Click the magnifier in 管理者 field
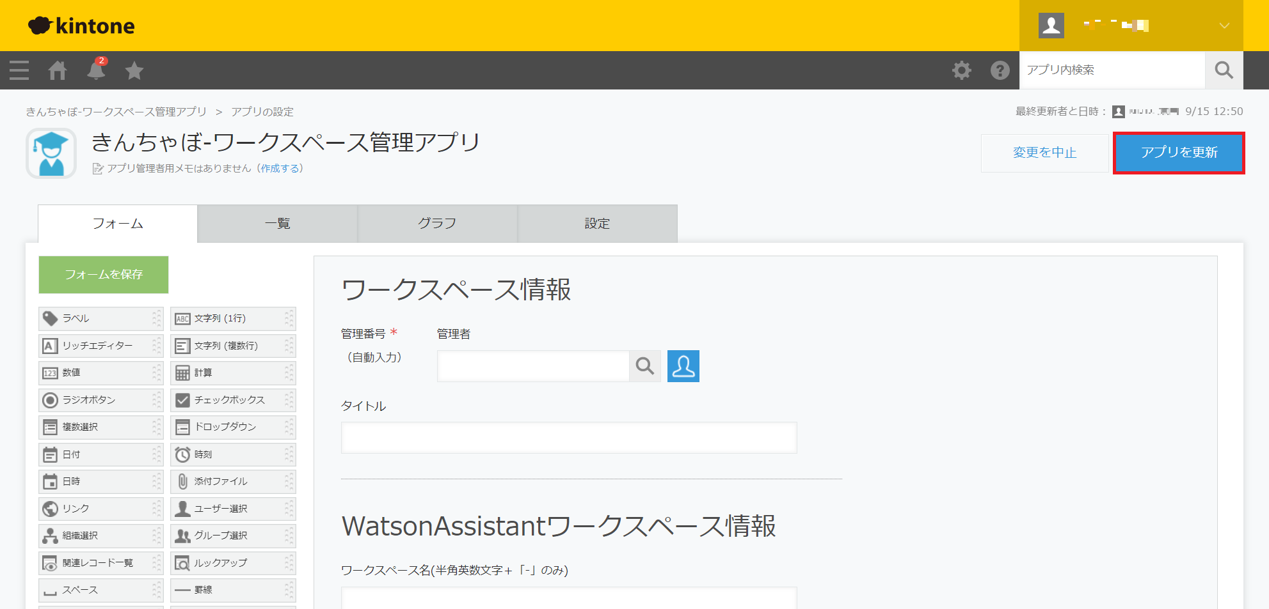Image resolution: width=1269 pixels, height=609 pixels. 644,366
